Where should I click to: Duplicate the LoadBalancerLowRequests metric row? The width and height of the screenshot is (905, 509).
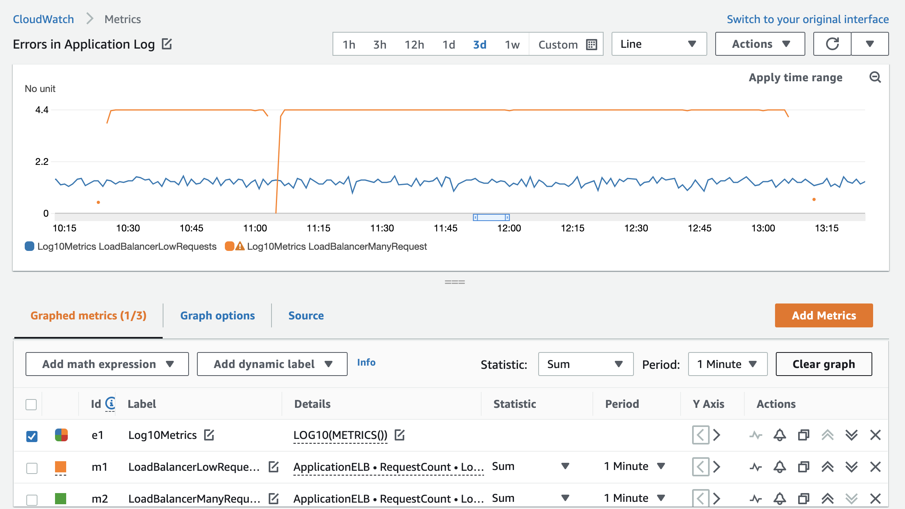click(803, 467)
